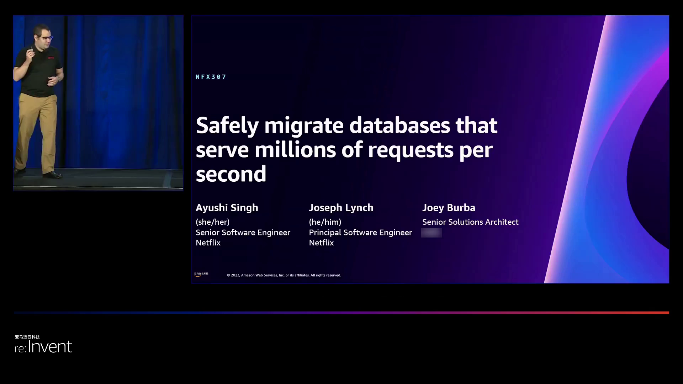Click 'Principal Software Engineer' job title
Screen dimensions: 683x384
pos(360,233)
